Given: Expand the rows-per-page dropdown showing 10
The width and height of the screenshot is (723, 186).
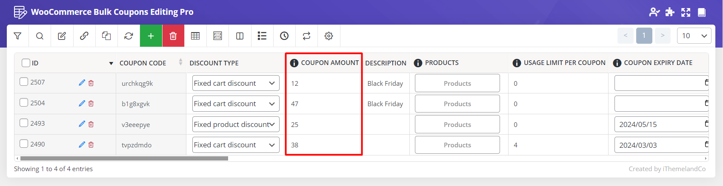Looking at the screenshot, I should coord(694,36).
